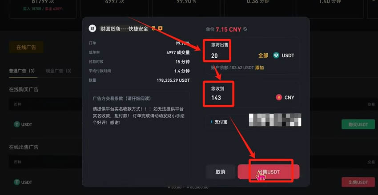
Task: Select the 支付宝 payment method
Action: coord(221,122)
